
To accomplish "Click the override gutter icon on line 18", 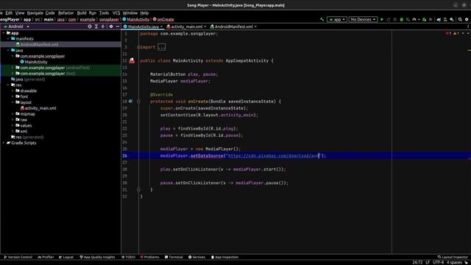I will pos(130,102).
